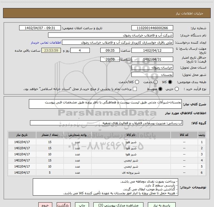
Task: Click the پاسخ به نیاز button
Action: pyautogui.click(x=161, y=205)
